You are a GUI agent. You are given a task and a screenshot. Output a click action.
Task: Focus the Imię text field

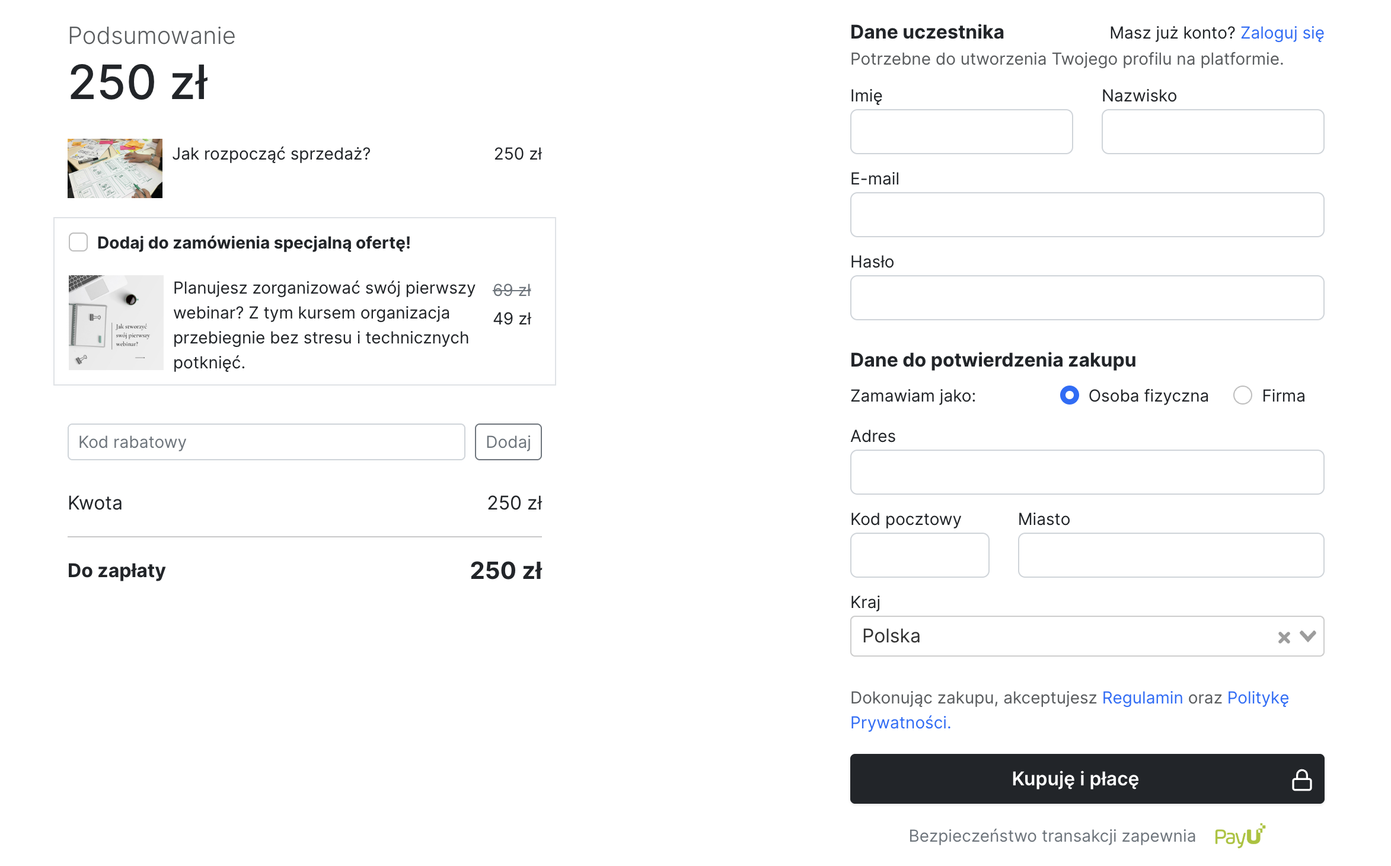961,132
